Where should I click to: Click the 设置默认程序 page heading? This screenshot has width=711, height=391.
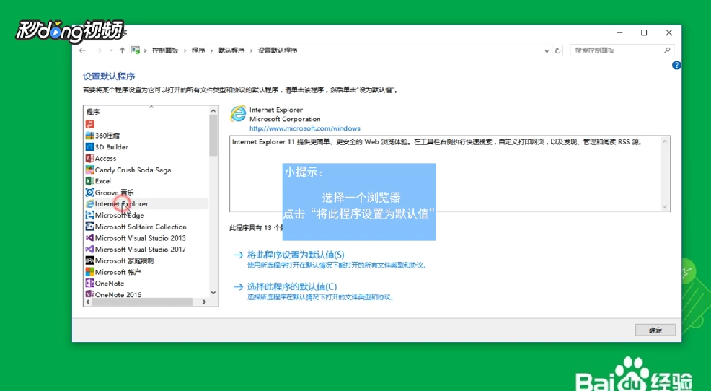click(x=109, y=76)
